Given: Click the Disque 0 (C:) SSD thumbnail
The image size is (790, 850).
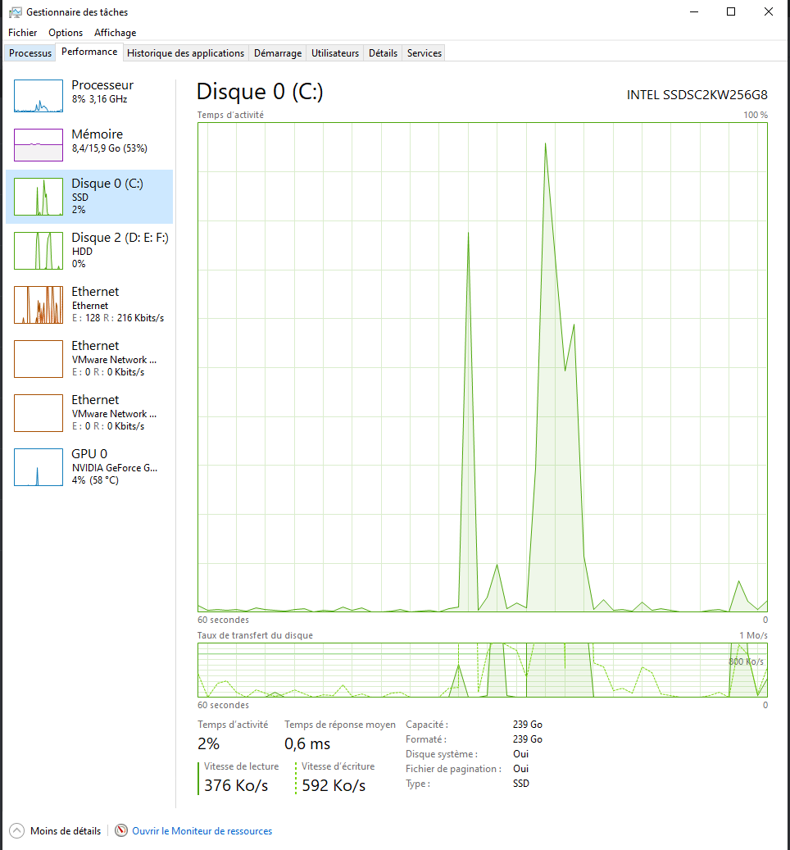Looking at the screenshot, I should click(89, 196).
